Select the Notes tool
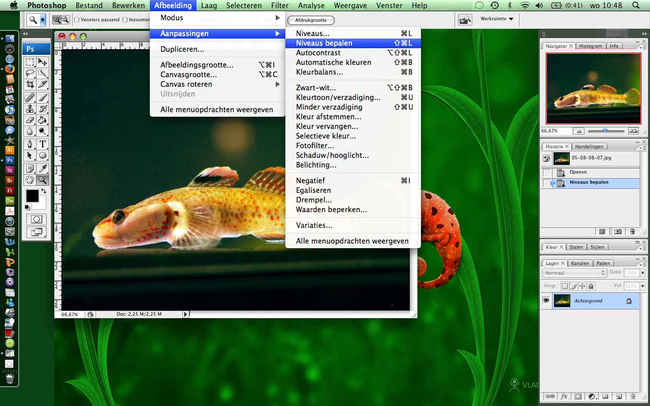This screenshot has width=650, height=406. point(30,168)
